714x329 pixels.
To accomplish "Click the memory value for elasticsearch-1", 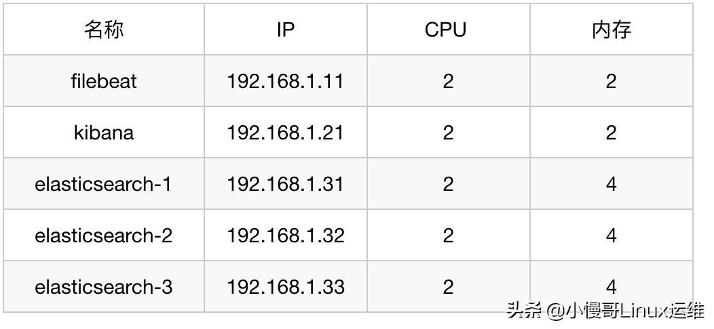I will click(612, 184).
